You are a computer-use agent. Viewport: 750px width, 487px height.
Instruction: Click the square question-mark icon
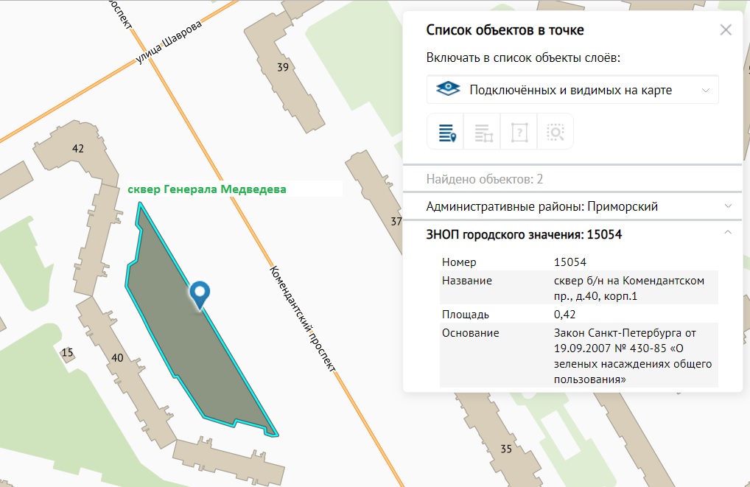[x=519, y=133]
